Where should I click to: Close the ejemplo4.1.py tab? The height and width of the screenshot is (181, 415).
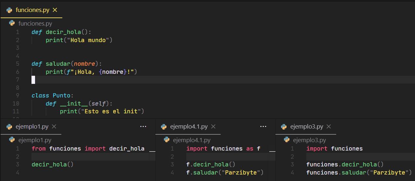213,127
